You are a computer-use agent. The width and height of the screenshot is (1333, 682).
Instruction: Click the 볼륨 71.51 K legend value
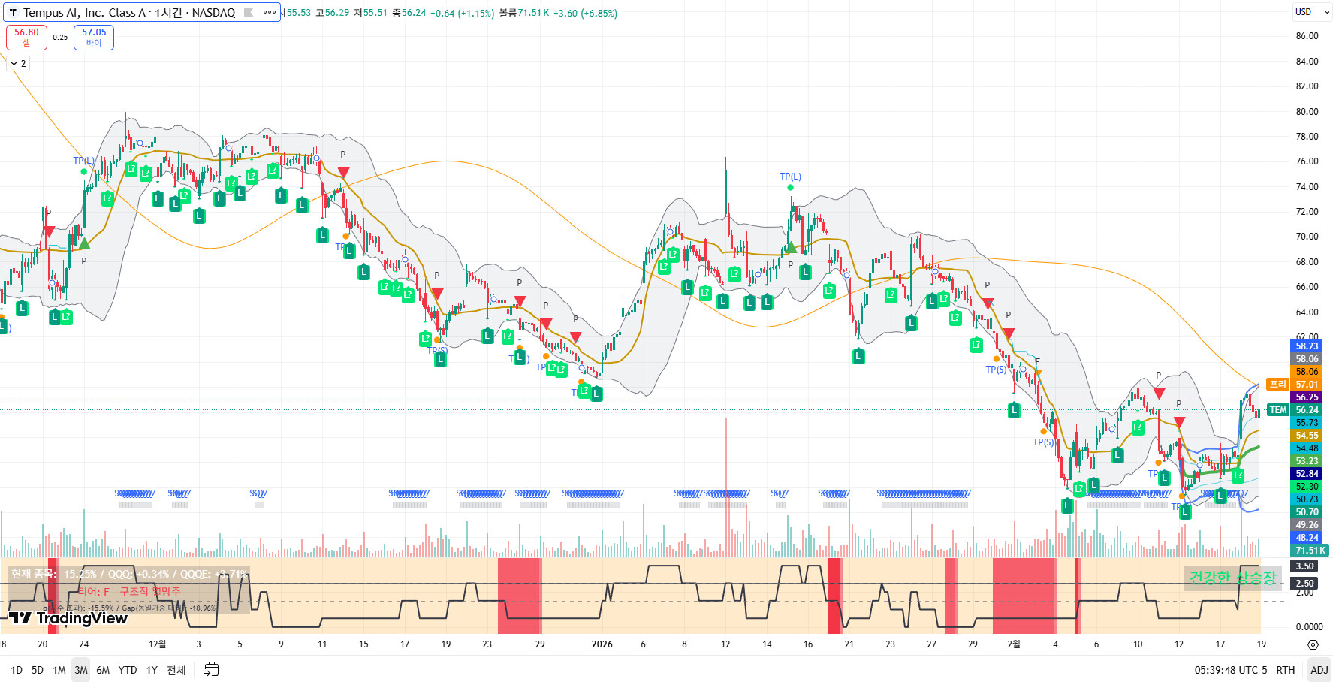pyautogui.click(x=523, y=13)
